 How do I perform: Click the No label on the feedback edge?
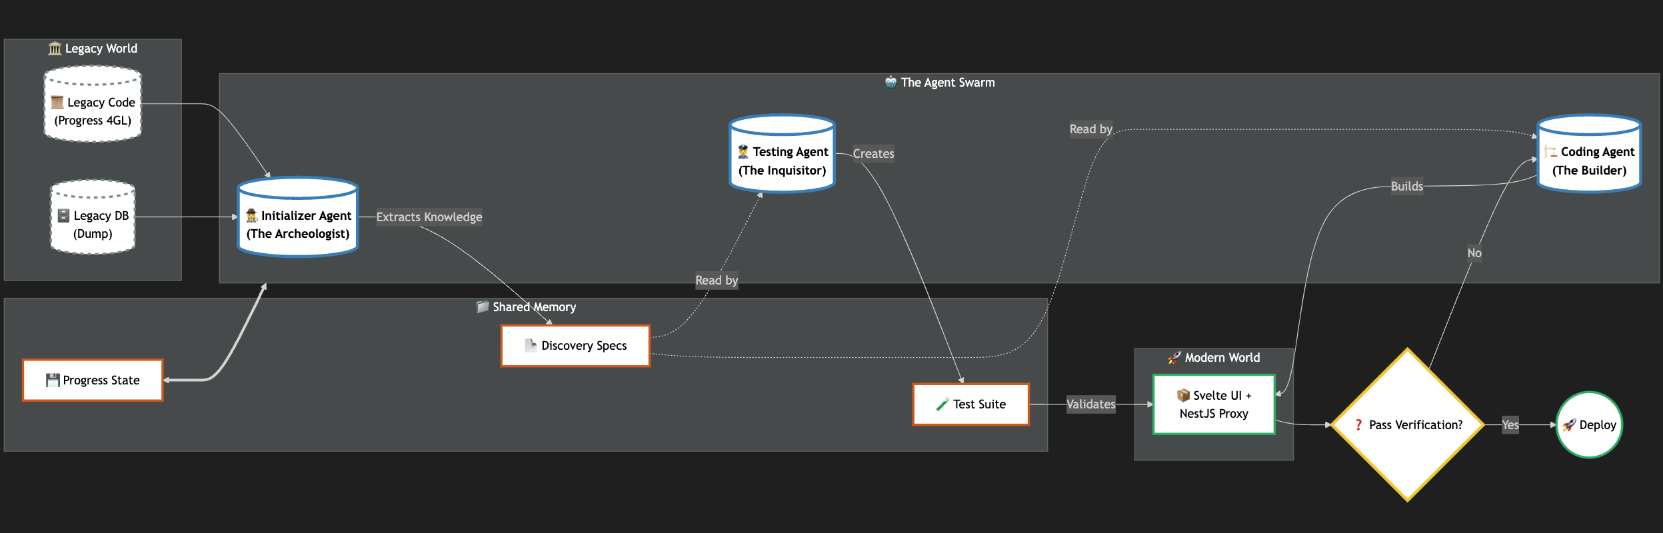pyautogui.click(x=1474, y=253)
